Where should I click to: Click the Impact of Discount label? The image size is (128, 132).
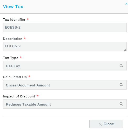pos(19,96)
